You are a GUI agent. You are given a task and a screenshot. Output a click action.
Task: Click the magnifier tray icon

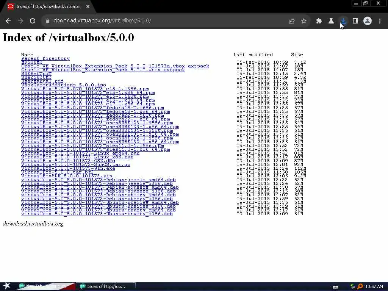pos(360,286)
